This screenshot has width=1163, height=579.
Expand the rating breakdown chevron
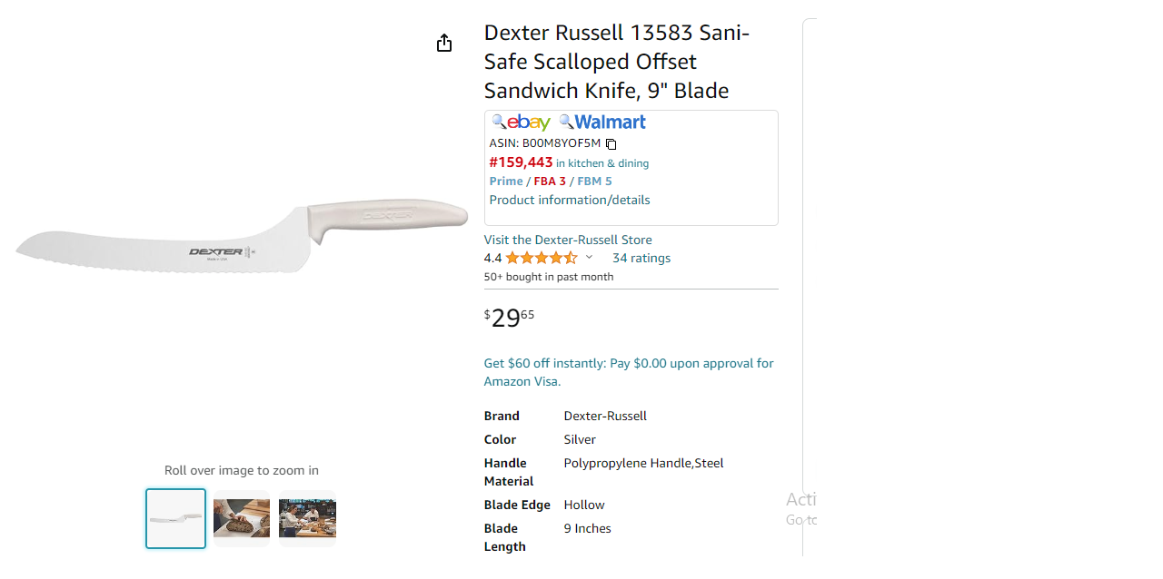[x=589, y=258]
